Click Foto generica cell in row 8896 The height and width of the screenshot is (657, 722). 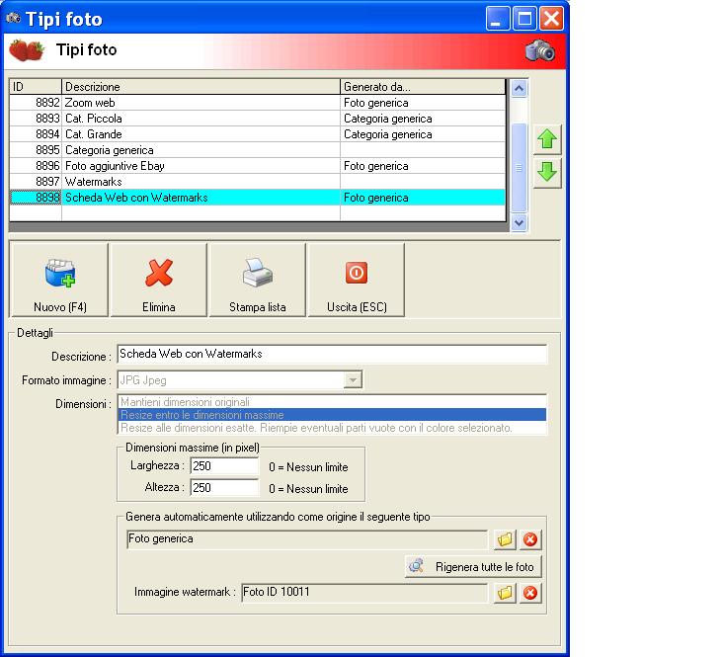click(x=423, y=166)
